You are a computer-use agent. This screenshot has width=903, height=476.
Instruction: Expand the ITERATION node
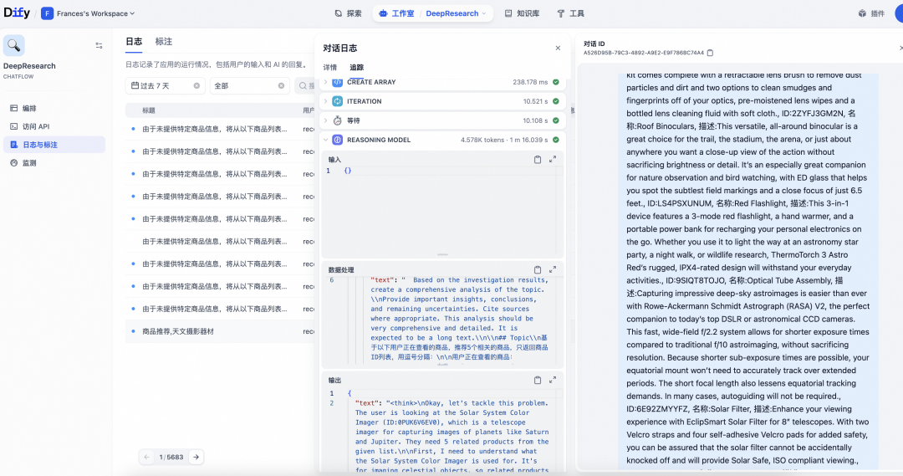tap(326, 101)
